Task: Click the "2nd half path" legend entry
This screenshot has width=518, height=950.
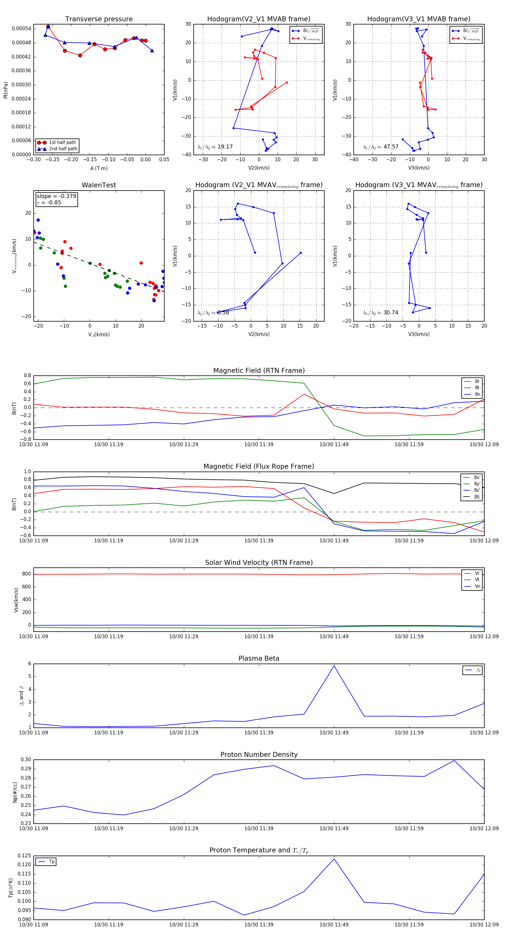Action: point(57,149)
